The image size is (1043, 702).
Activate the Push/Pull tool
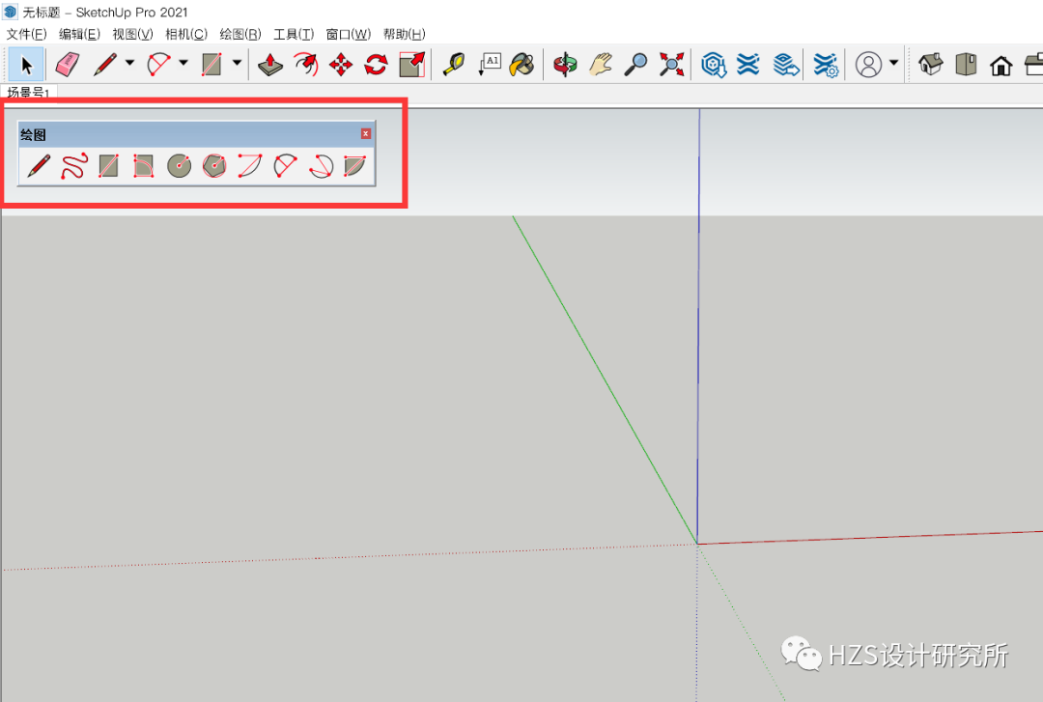[x=270, y=65]
